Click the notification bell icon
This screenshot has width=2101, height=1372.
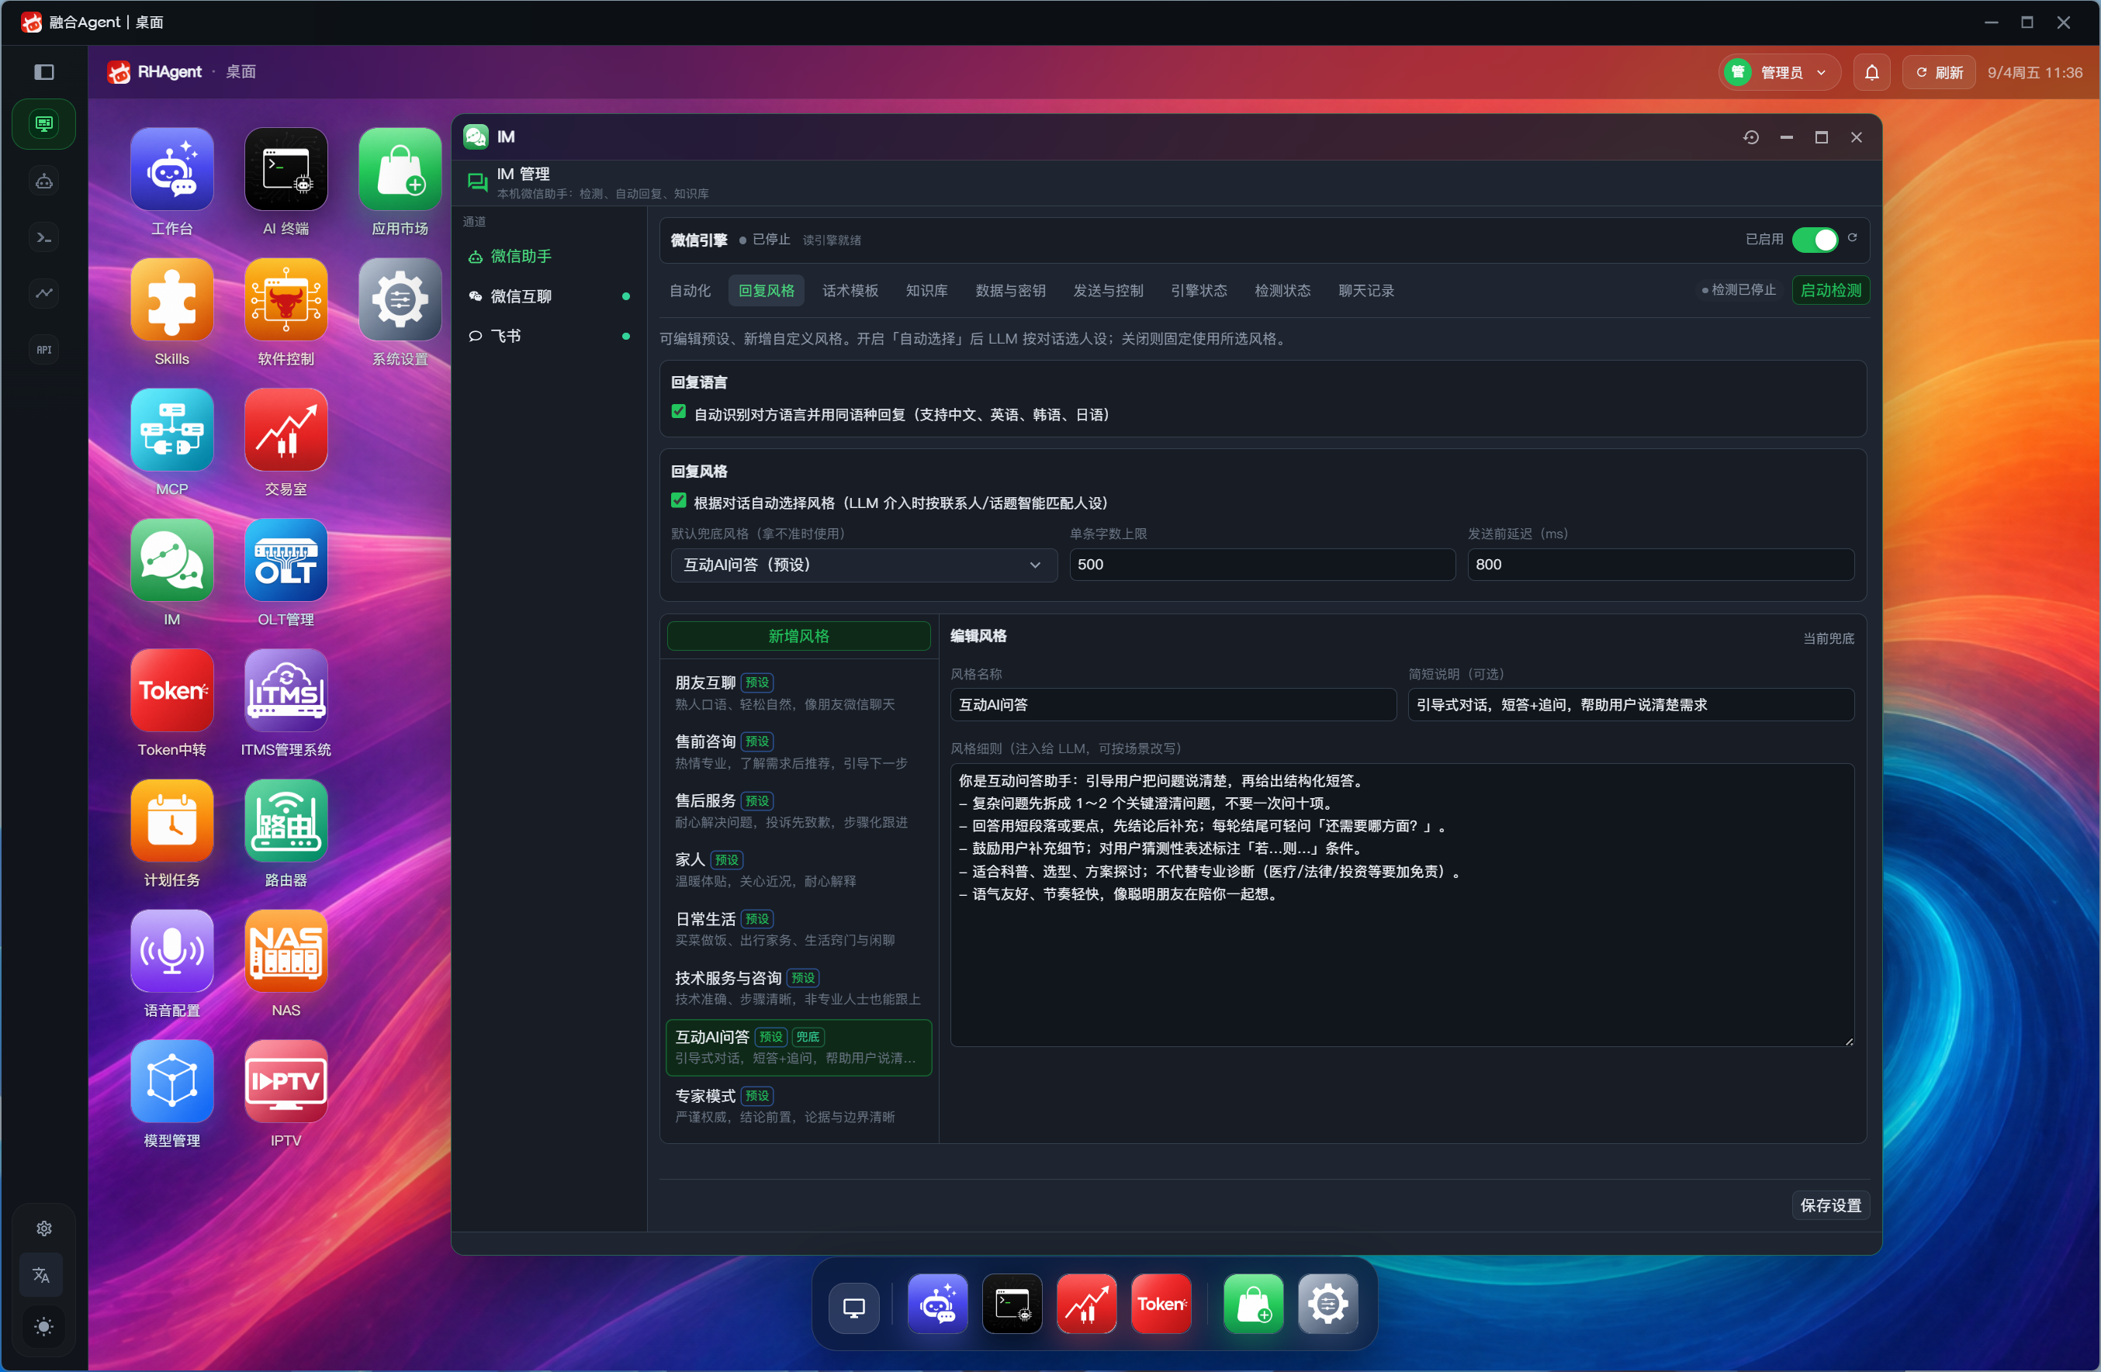[1871, 72]
